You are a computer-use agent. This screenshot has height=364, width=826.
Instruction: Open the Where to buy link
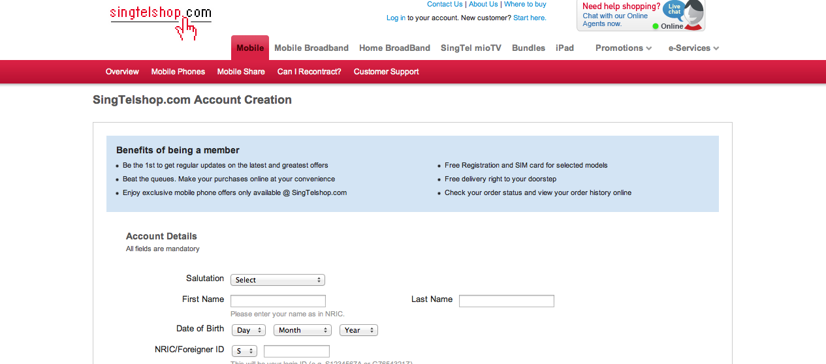click(525, 4)
